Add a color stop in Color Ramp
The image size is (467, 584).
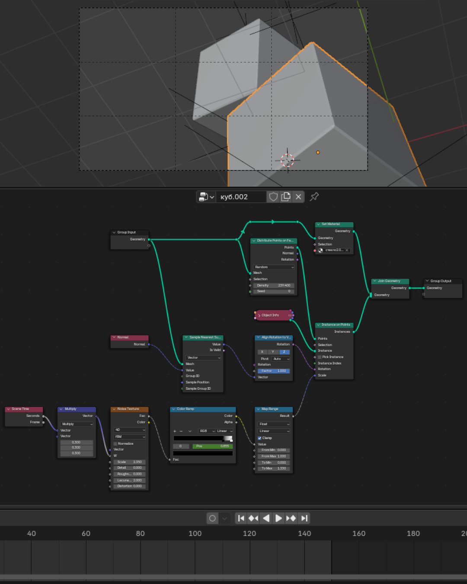[175, 431]
